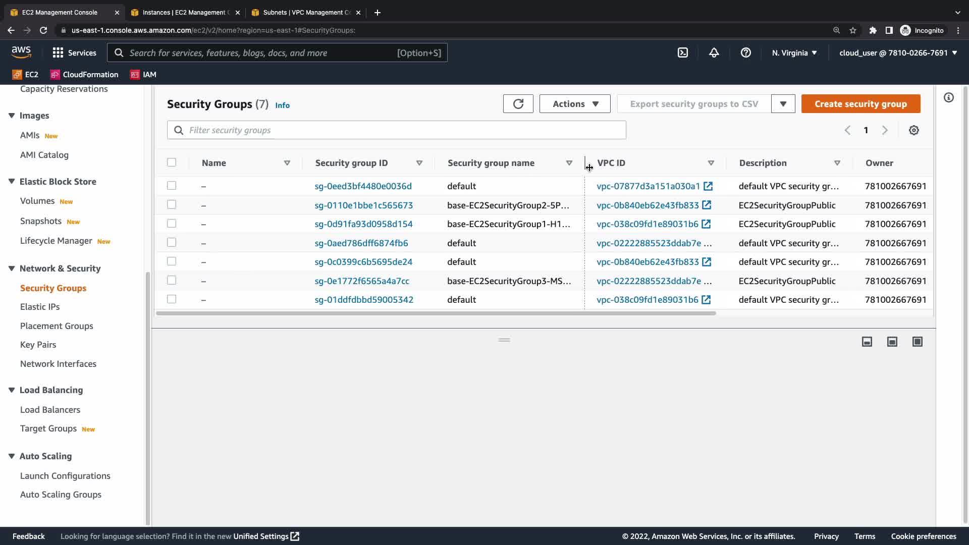Open security group sg-0c0399c6b5695de24 link
The height and width of the screenshot is (545, 969).
click(363, 262)
